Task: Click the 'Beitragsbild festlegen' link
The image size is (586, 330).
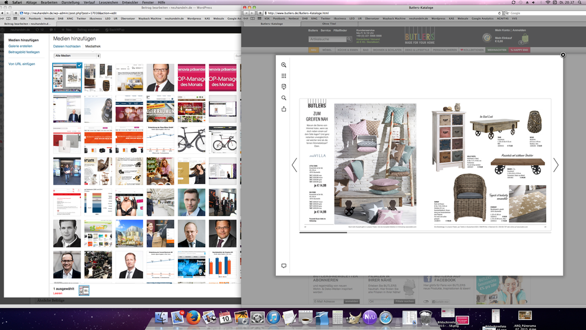Action: 24,52
